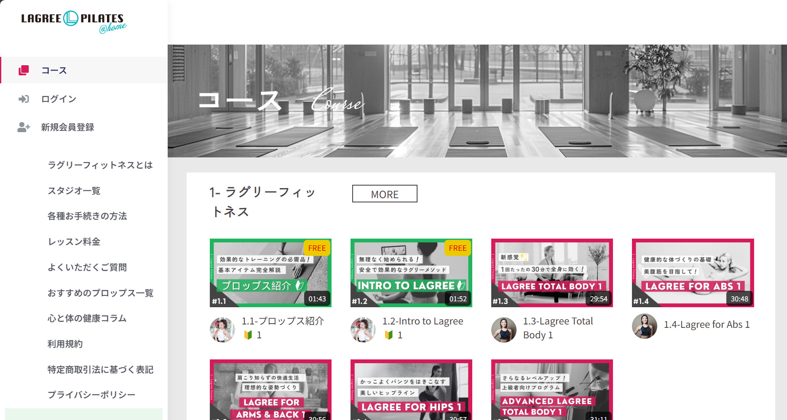The width and height of the screenshot is (787, 420).
Task: Open the ADVANCED LAGREE TOTAL BODY 1 thumbnail
Action: [552, 390]
